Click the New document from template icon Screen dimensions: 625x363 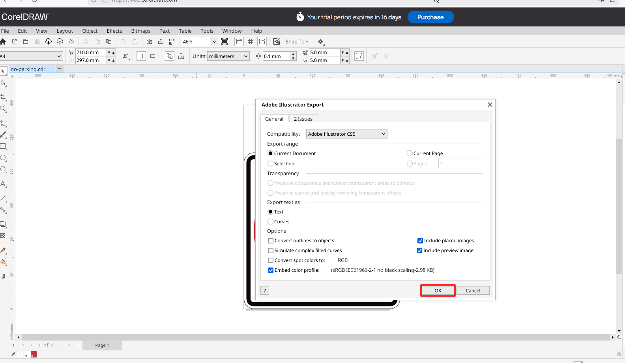pyautogui.click(x=14, y=41)
